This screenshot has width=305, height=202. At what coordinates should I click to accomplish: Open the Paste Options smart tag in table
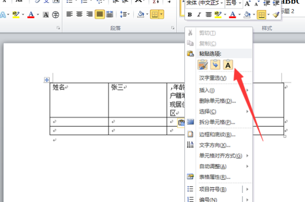point(181,123)
